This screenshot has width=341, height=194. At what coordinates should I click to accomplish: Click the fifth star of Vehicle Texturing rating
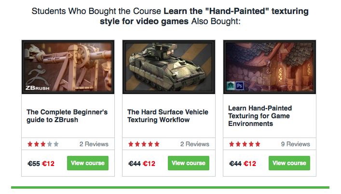(x=157, y=144)
